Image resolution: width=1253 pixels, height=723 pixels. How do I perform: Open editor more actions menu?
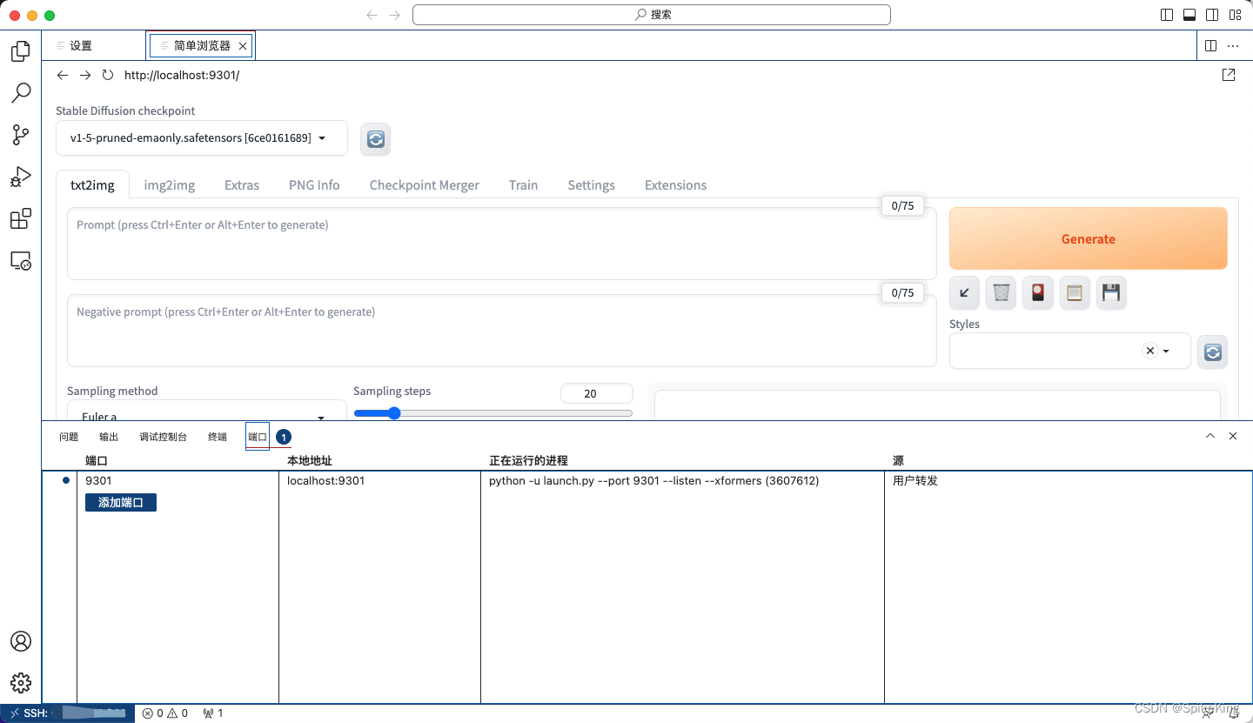click(x=1233, y=46)
